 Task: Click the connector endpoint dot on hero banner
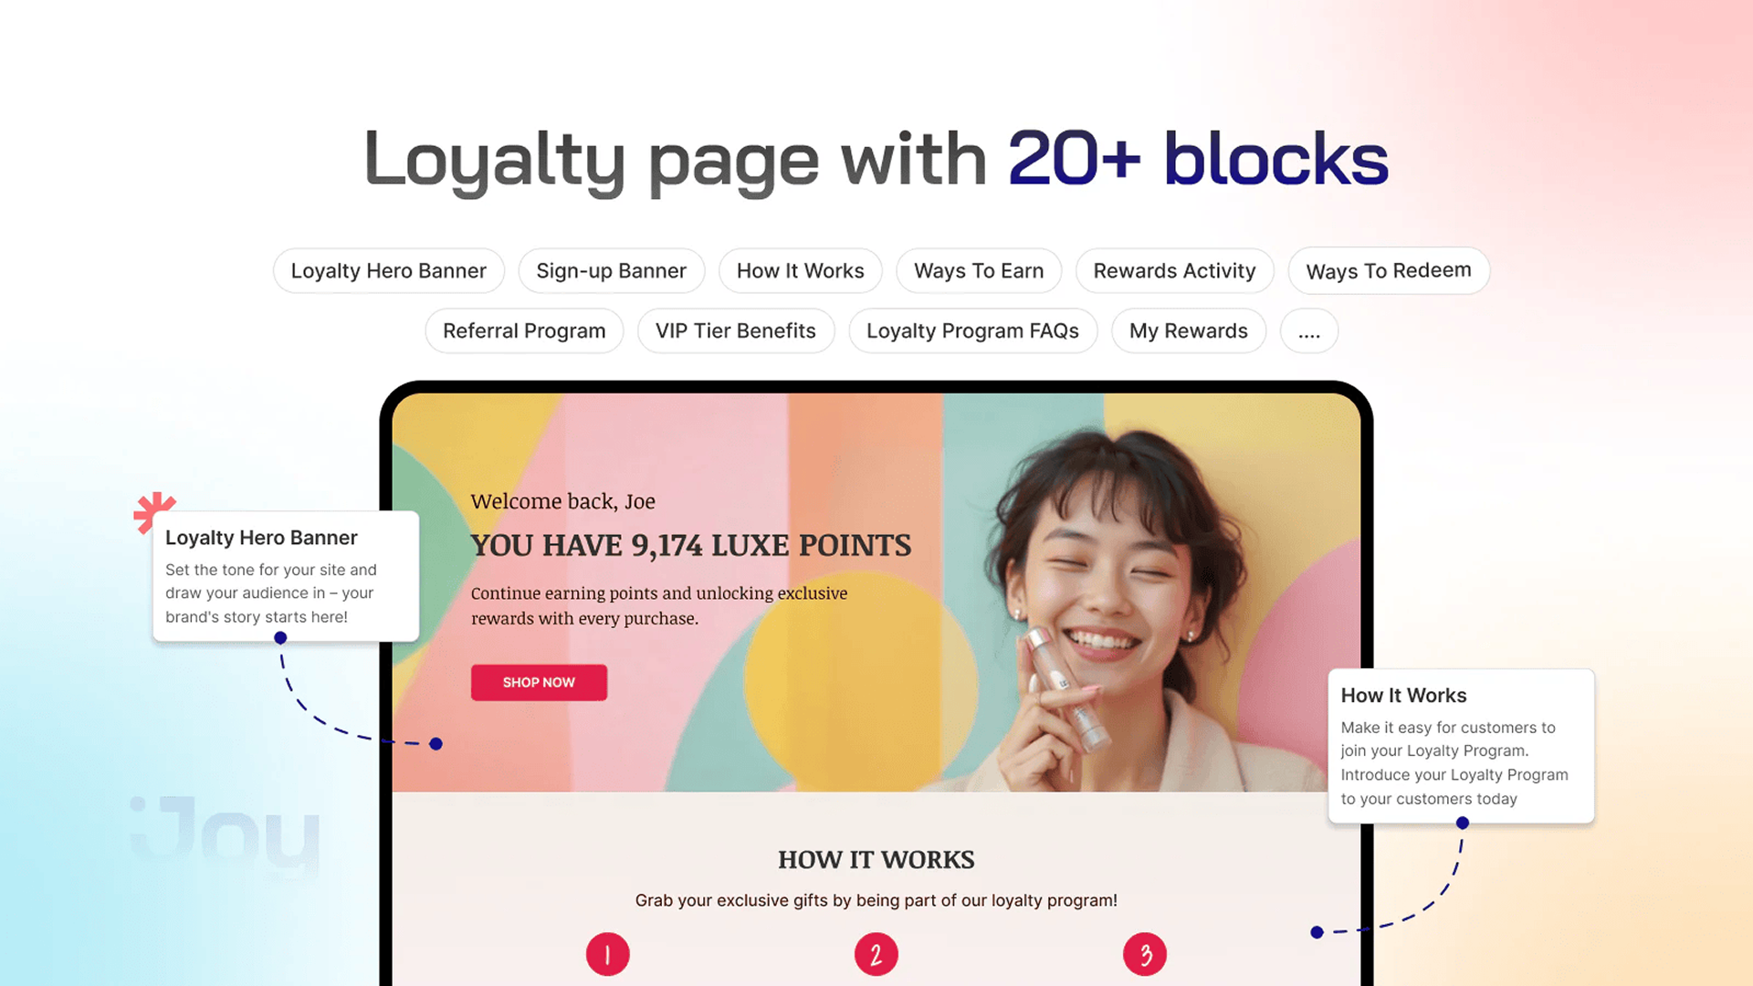[x=436, y=744]
